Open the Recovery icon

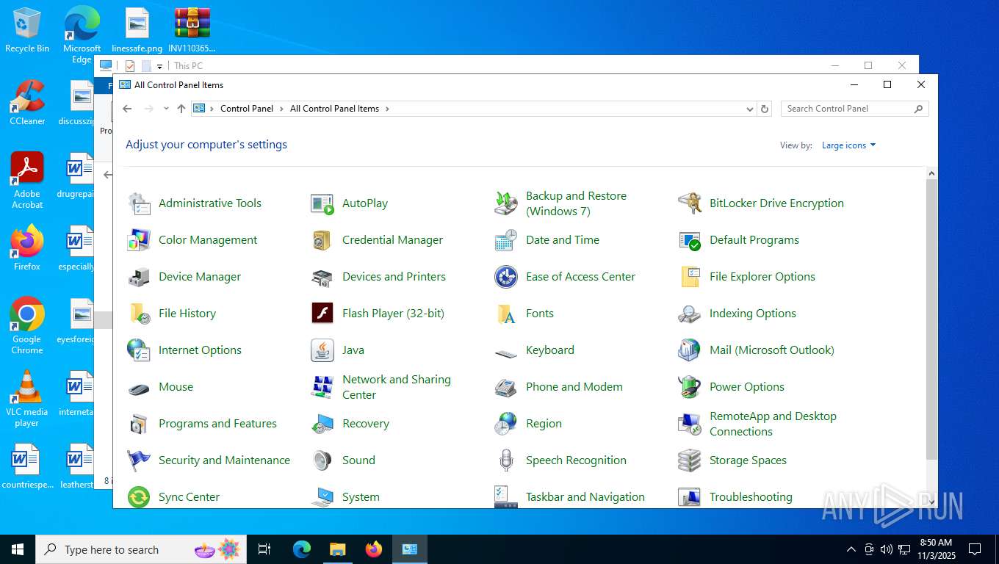click(322, 424)
